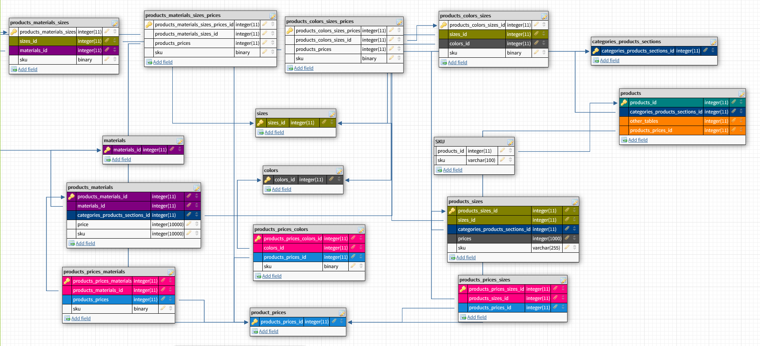Use reorder arrows on products_prices_id in products table
The width and height of the screenshot is (760, 346).
[x=741, y=130]
